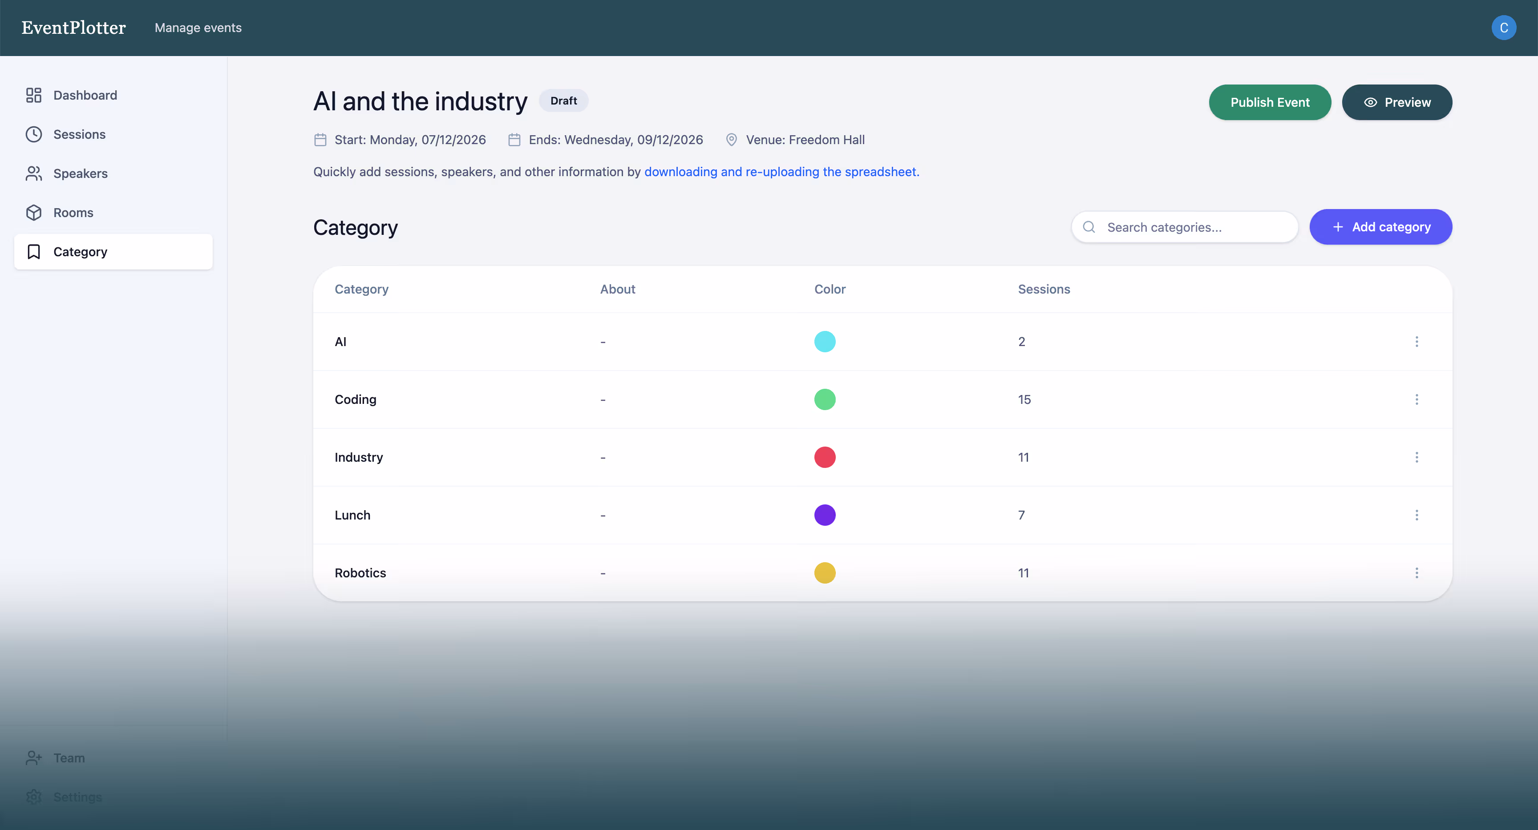Screen dimensions: 1538x830
Task: Click the Add category button
Action: point(1380,227)
